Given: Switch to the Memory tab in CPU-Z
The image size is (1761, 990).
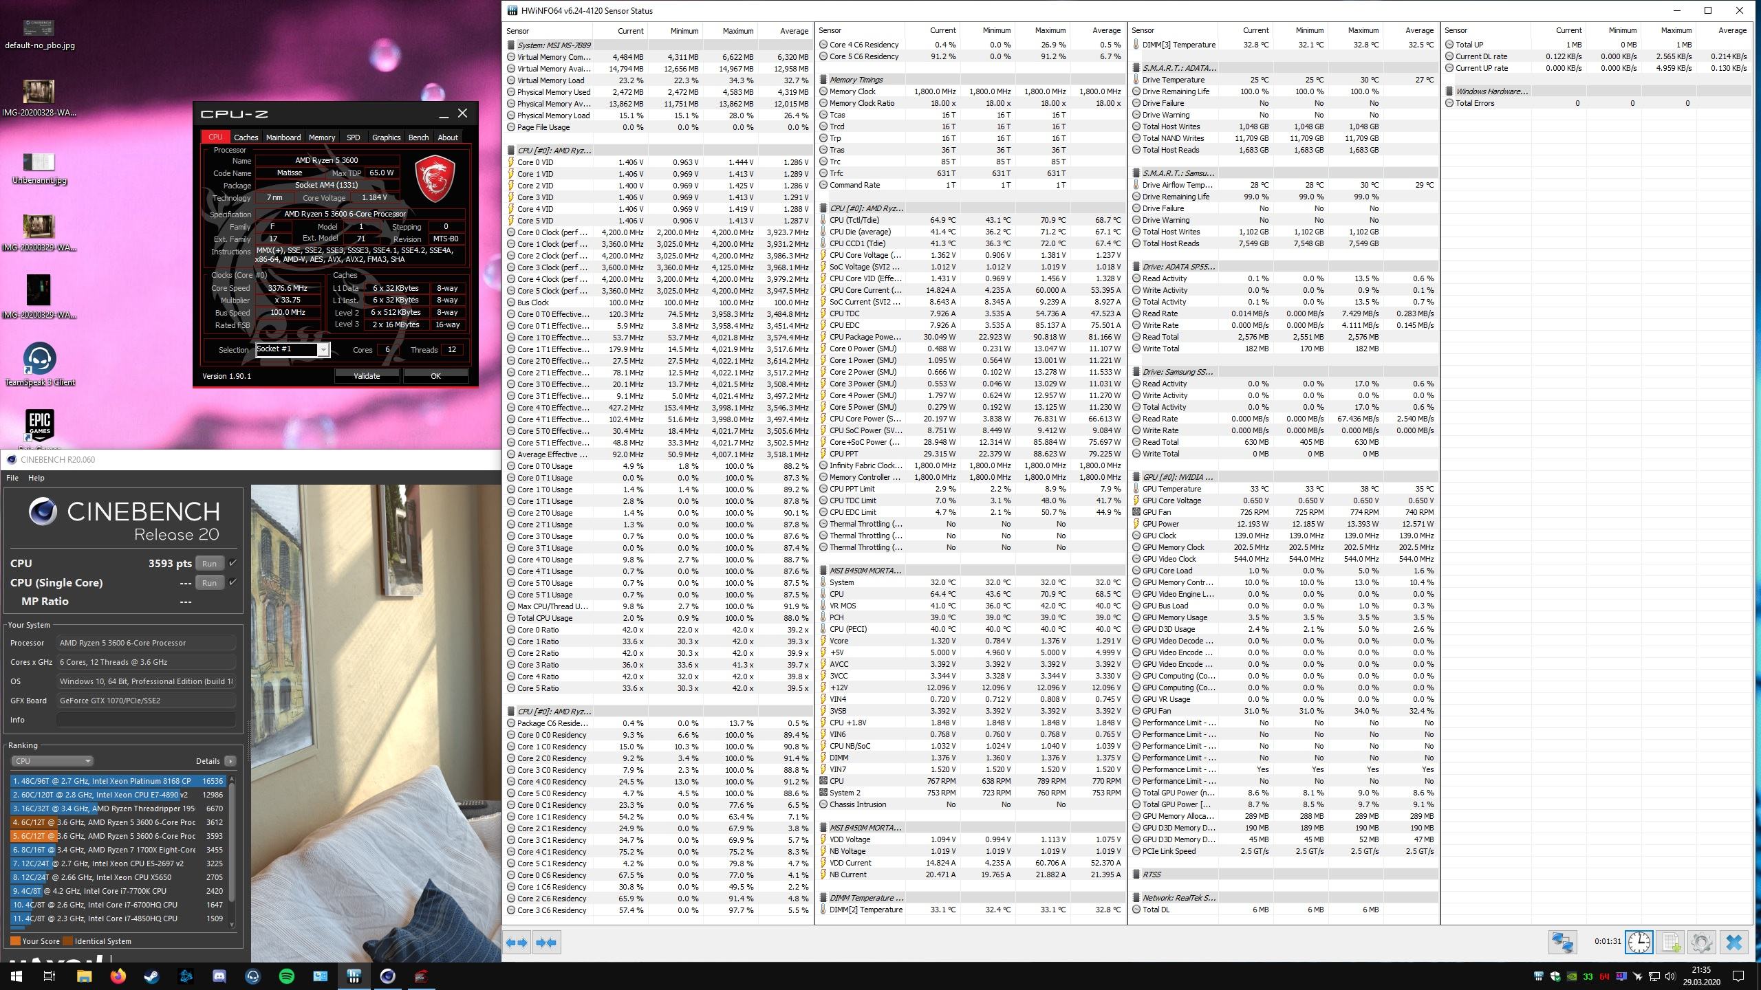Looking at the screenshot, I should (321, 137).
